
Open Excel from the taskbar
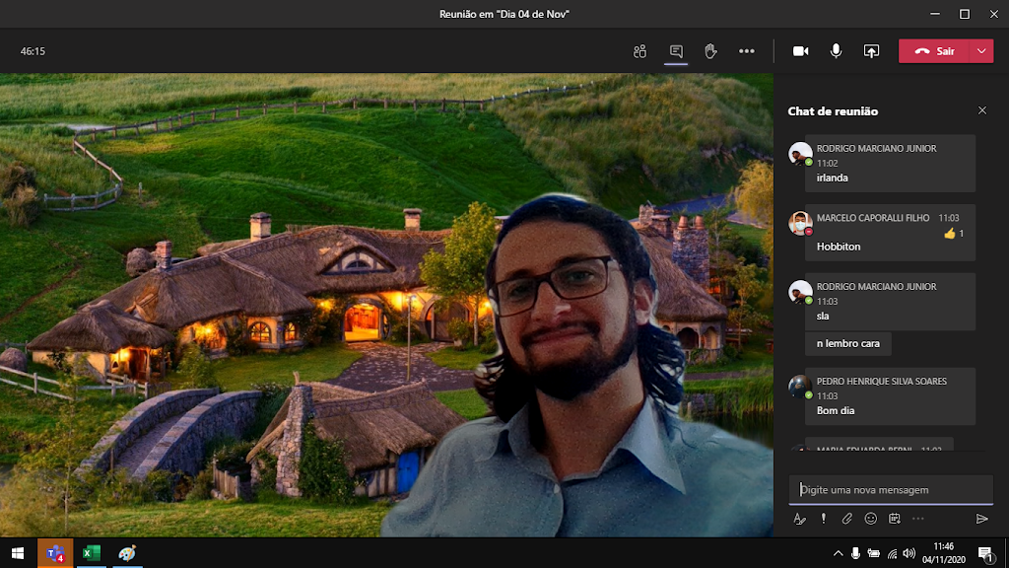[x=92, y=553]
